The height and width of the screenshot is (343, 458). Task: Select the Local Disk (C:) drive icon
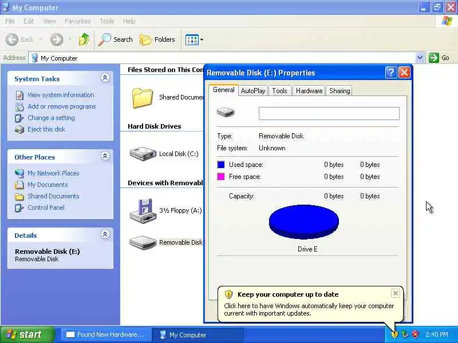click(x=143, y=154)
